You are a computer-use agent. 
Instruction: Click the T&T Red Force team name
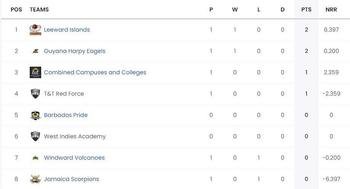coord(64,94)
